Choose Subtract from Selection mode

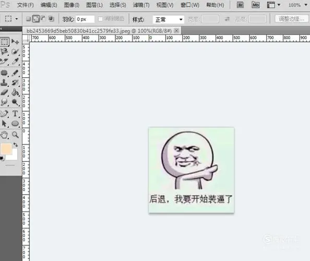(43, 18)
